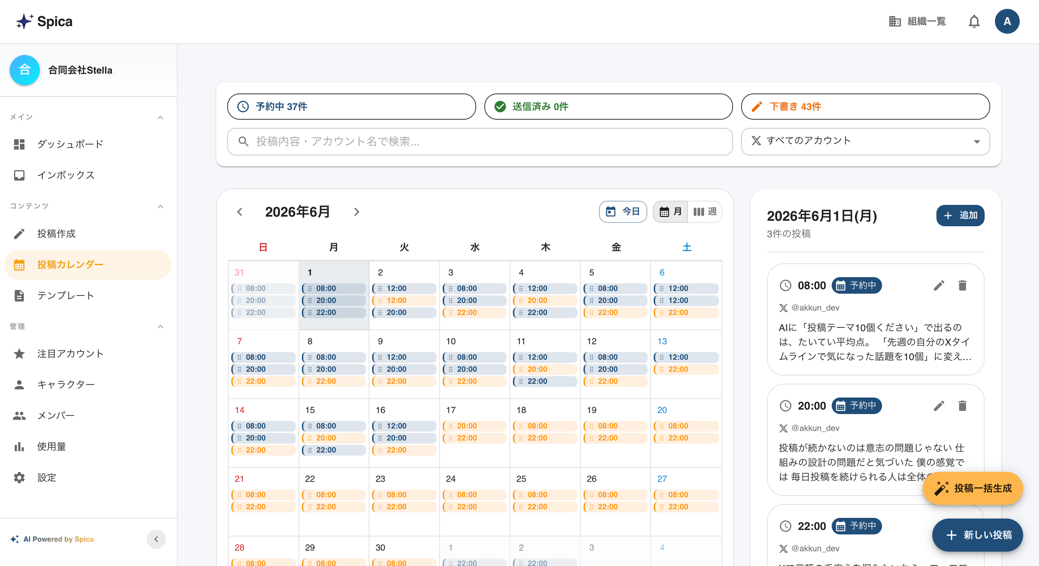The image size is (1039, 566).
Task: Collapse the 管理 section
Action: [x=160, y=327]
